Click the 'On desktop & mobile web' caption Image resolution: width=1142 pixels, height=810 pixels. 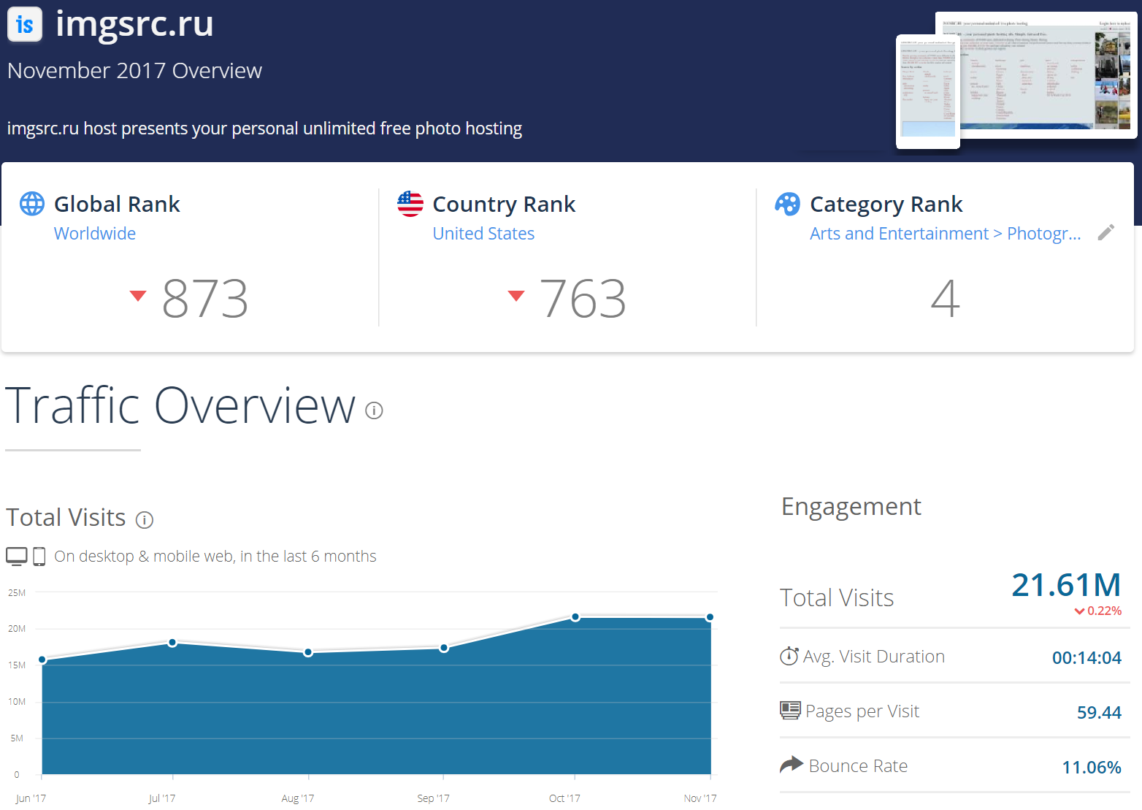click(215, 557)
